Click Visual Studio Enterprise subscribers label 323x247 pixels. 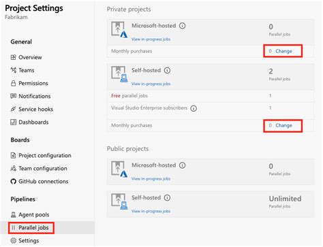pyautogui.click(x=149, y=108)
